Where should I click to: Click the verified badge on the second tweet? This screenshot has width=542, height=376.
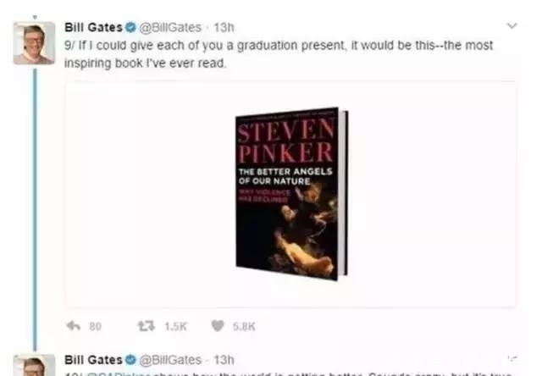(x=130, y=360)
